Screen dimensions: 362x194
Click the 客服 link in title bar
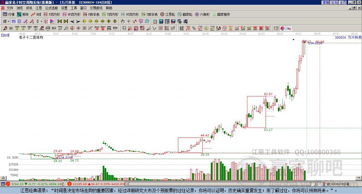(326, 2)
